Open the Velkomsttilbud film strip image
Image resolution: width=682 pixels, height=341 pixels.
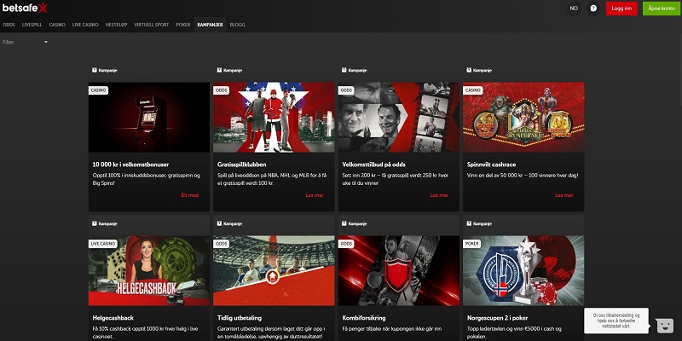pos(399,117)
